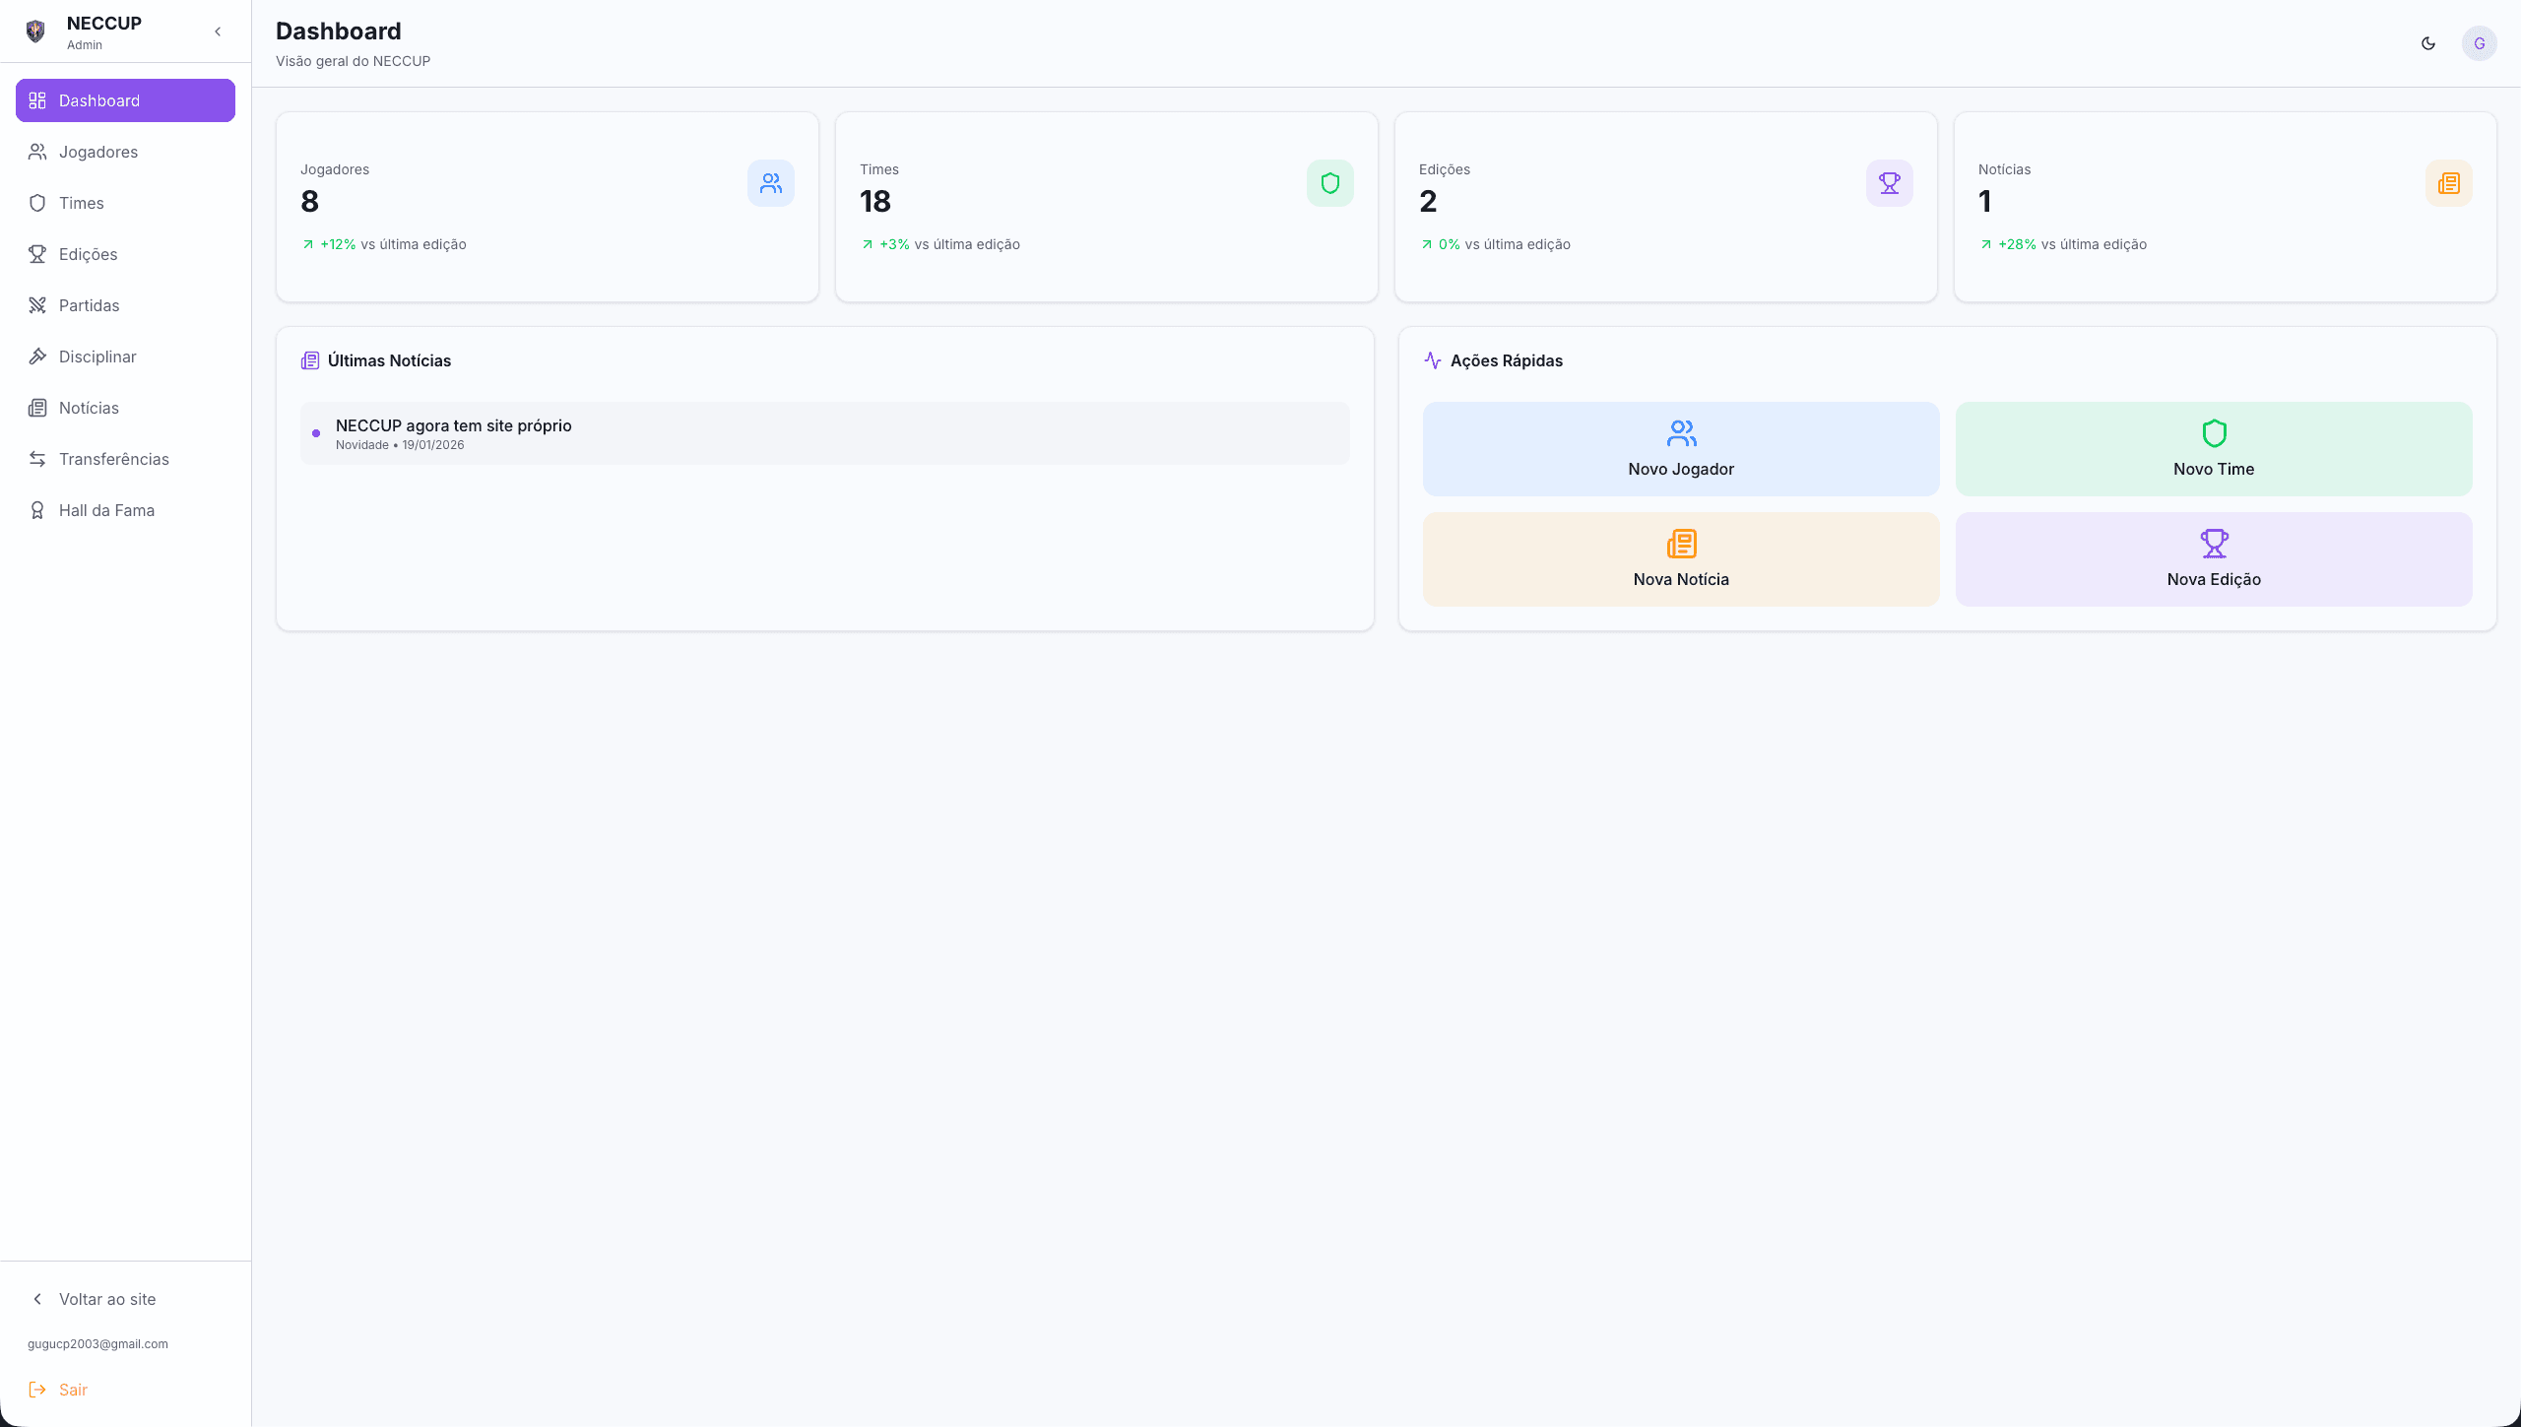Collapse the sidebar with the chevron button
The height and width of the screenshot is (1427, 2521).
[x=218, y=31]
